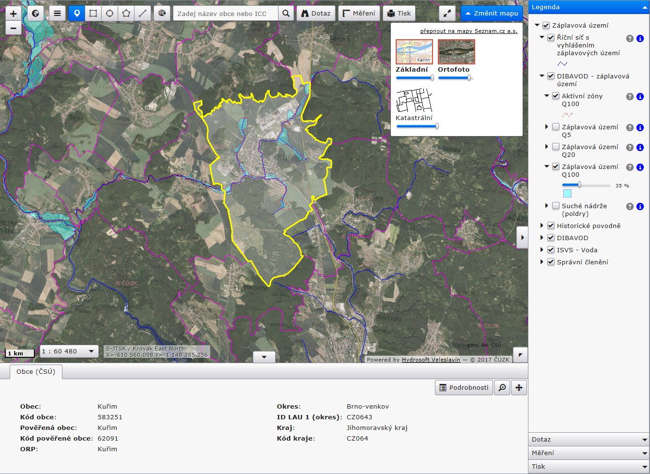The width and height of the screenshot is (650, 474).
Task: Open info for Říční síť layer
Action: (640, 38)
